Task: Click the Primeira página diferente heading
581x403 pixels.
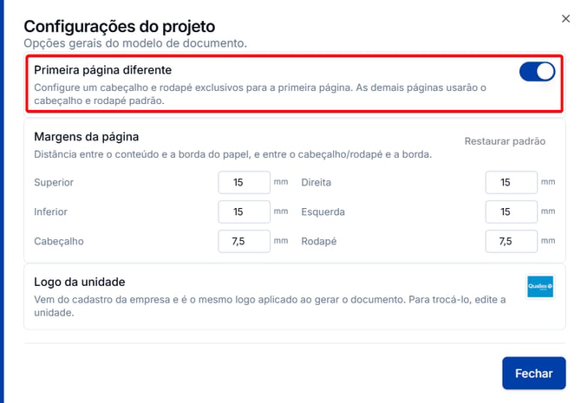Action: [102, 70]
